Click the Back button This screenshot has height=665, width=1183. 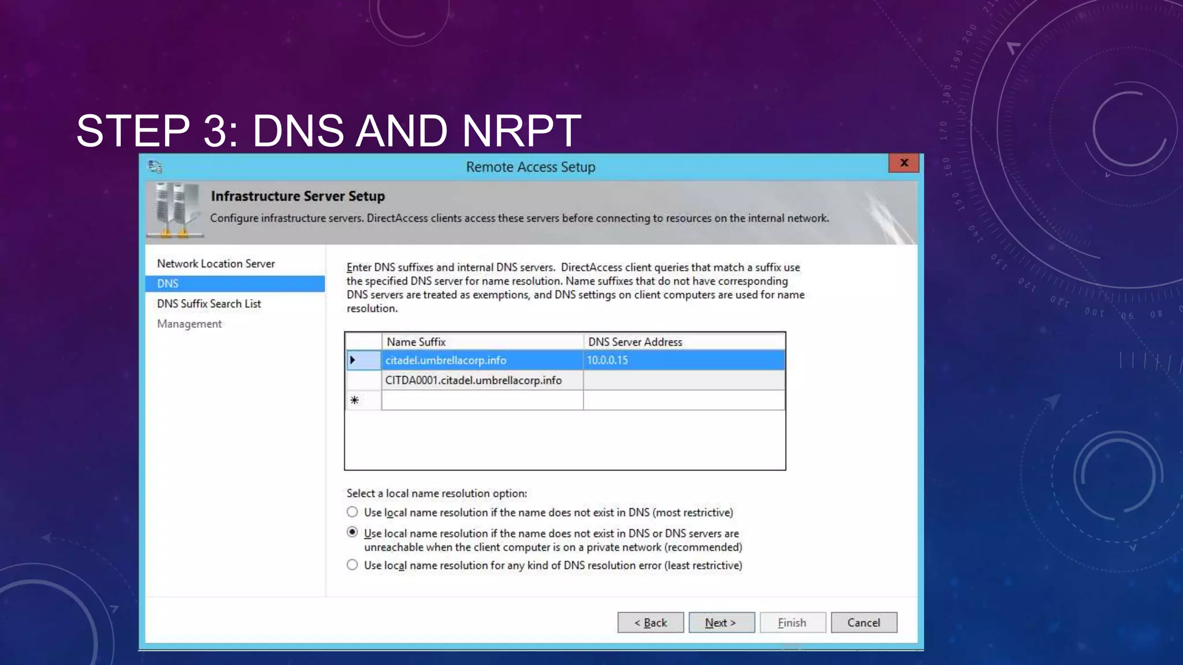coord(650,622)
